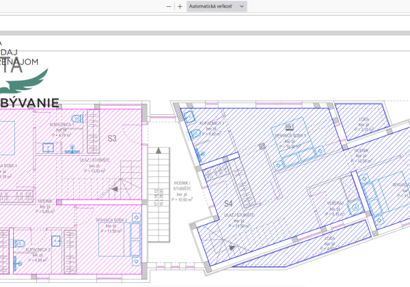Click the zoom out minus button
410x287 pixels.
tap(169, 6)
